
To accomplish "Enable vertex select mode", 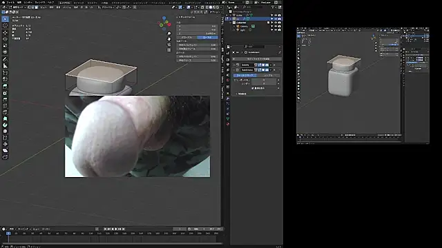I will (x=29, y=8).
